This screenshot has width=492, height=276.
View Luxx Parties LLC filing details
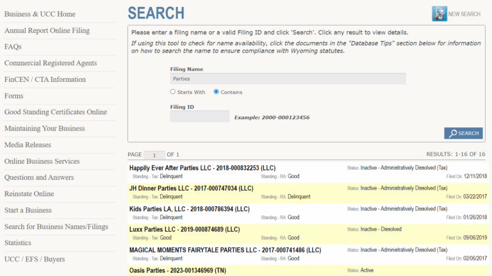click(184, 229)
